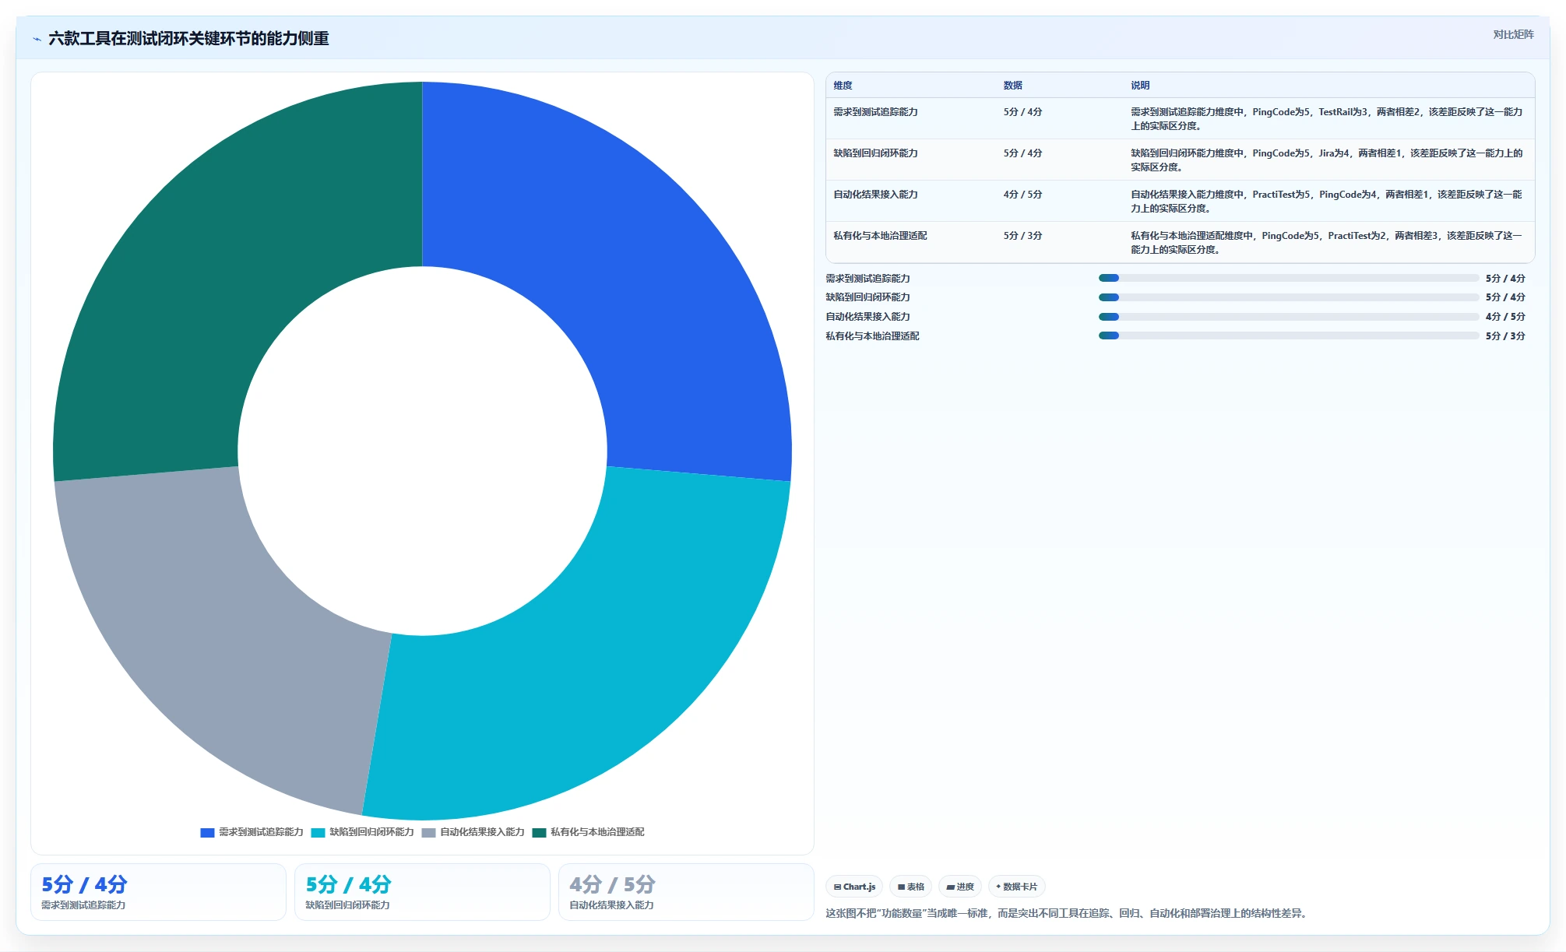
Task: Click the footer note about 功能数量
Action: click(x=1067, y=914)
